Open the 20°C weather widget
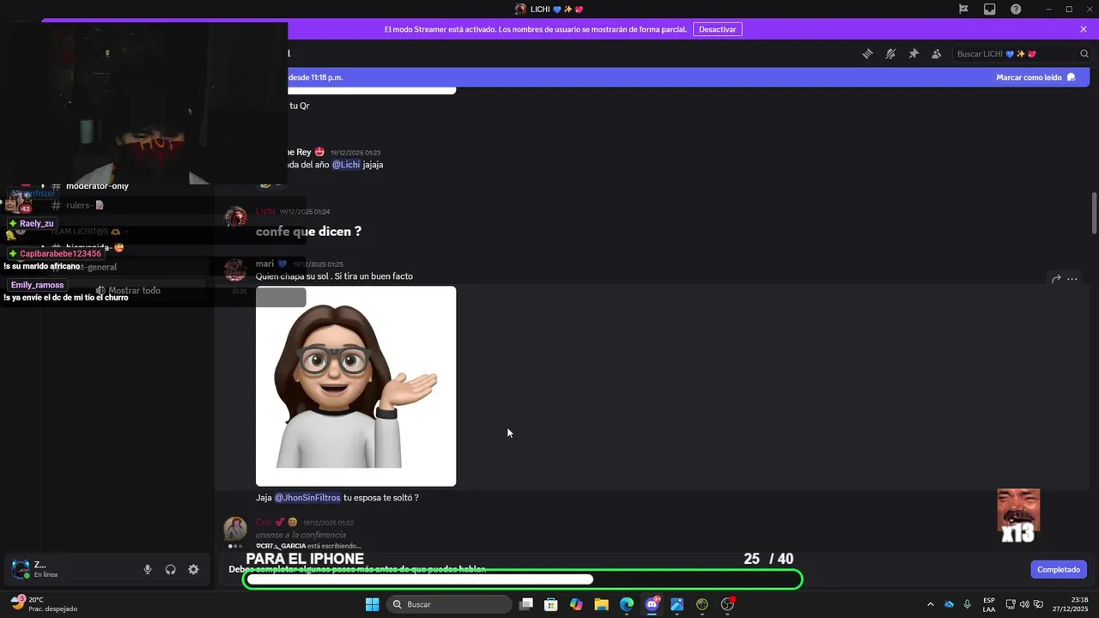Viewport: 1099px width, 618px height. (x=45, y=604)
